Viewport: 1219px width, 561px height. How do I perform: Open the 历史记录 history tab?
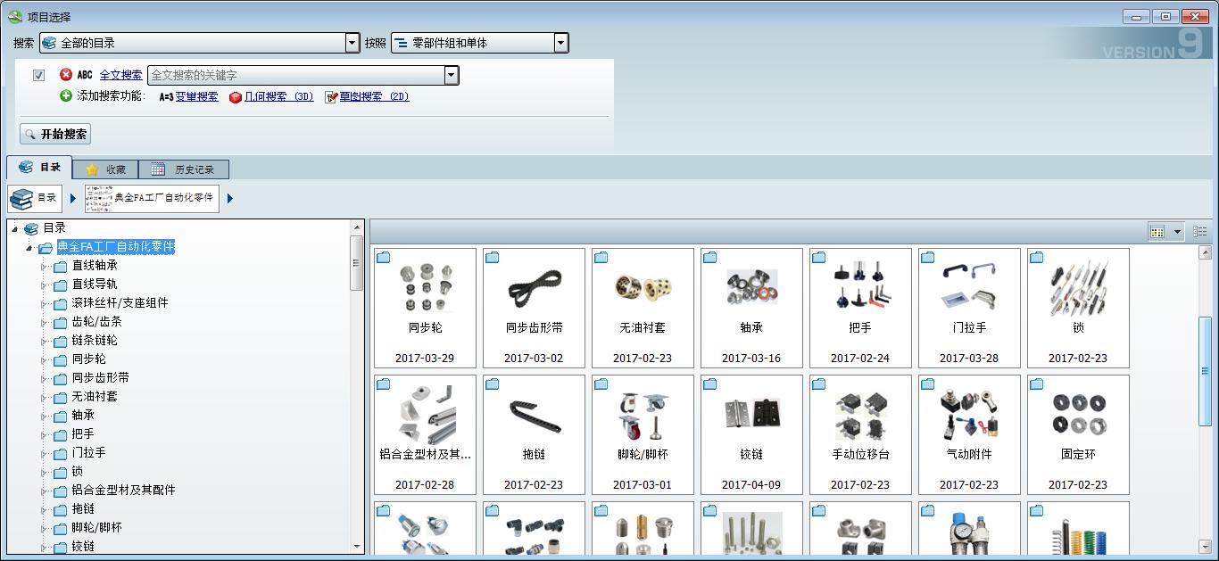184,169
